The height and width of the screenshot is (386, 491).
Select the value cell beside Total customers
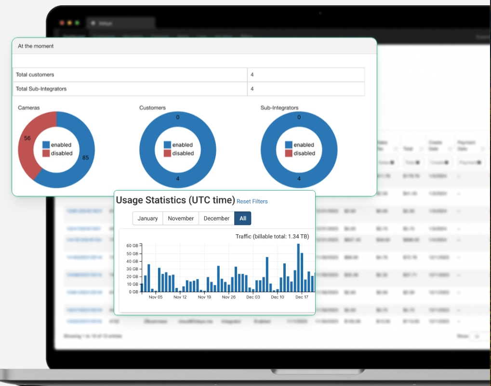coord(305,75)
